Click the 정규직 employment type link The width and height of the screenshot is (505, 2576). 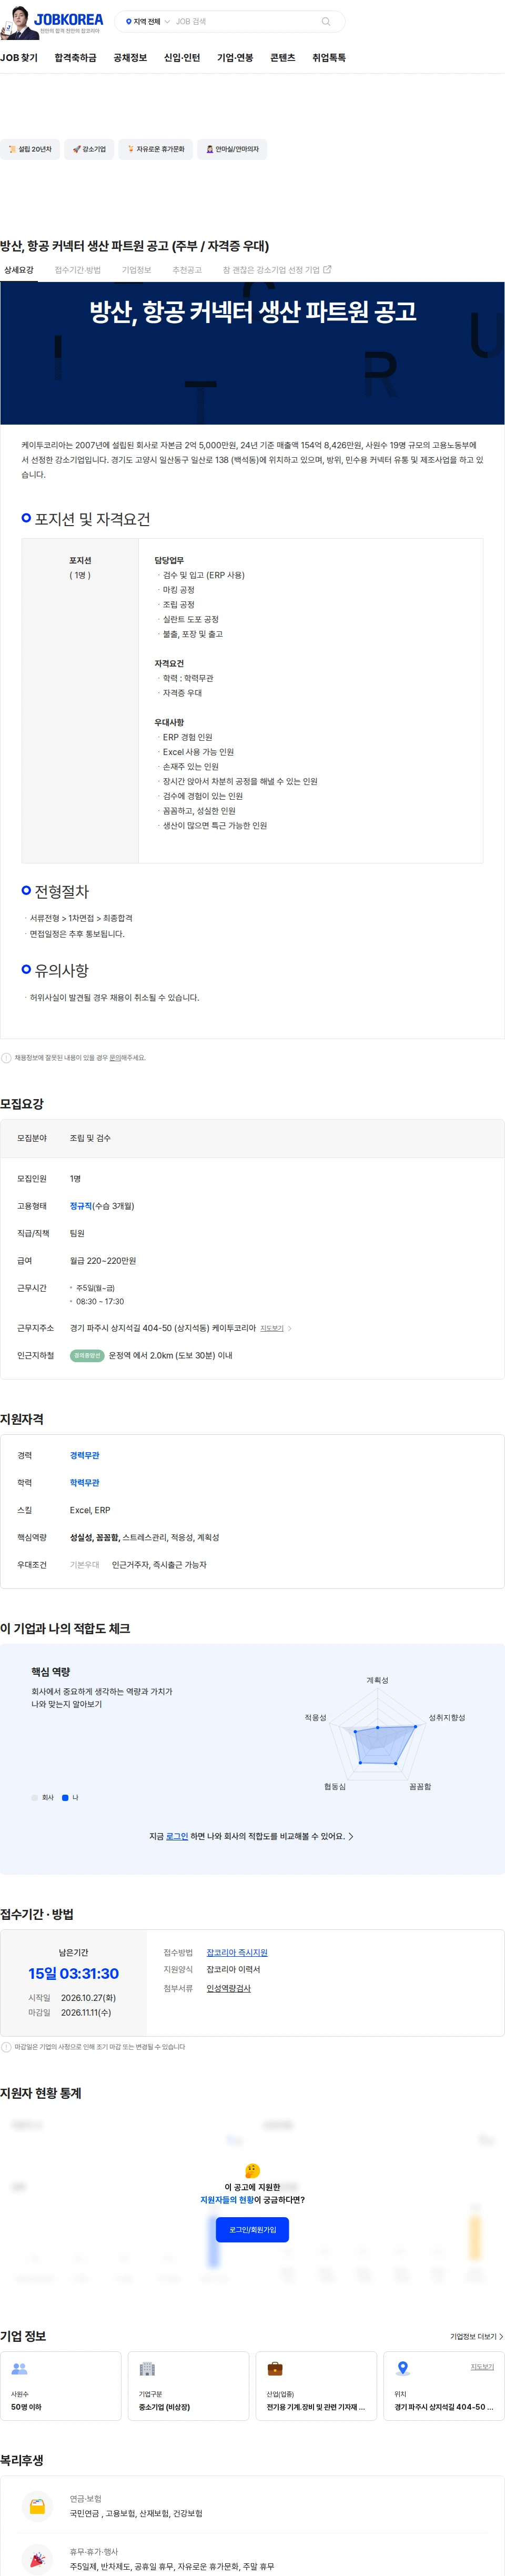click(81, 1206)
